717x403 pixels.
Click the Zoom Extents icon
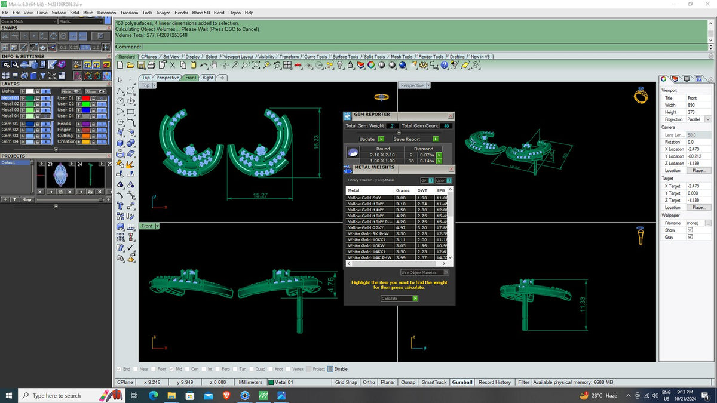click(x=256, y=64)
